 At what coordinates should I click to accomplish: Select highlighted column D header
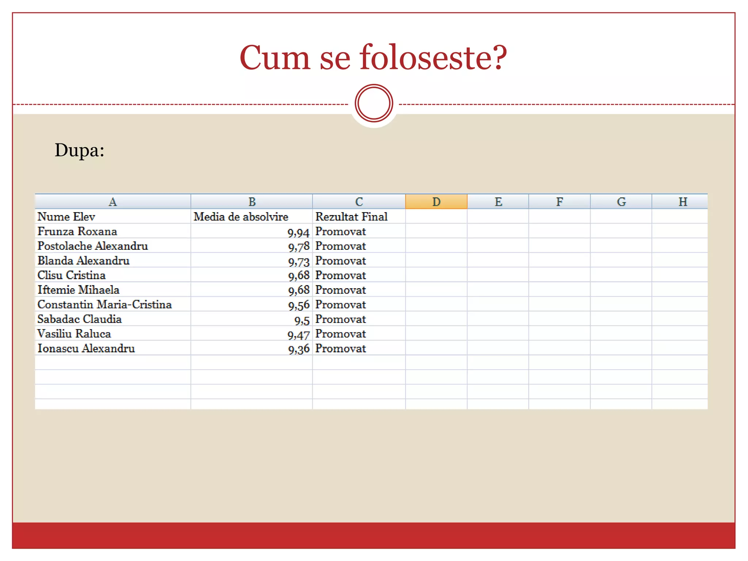pyautogui.click(x=436, y=202)
